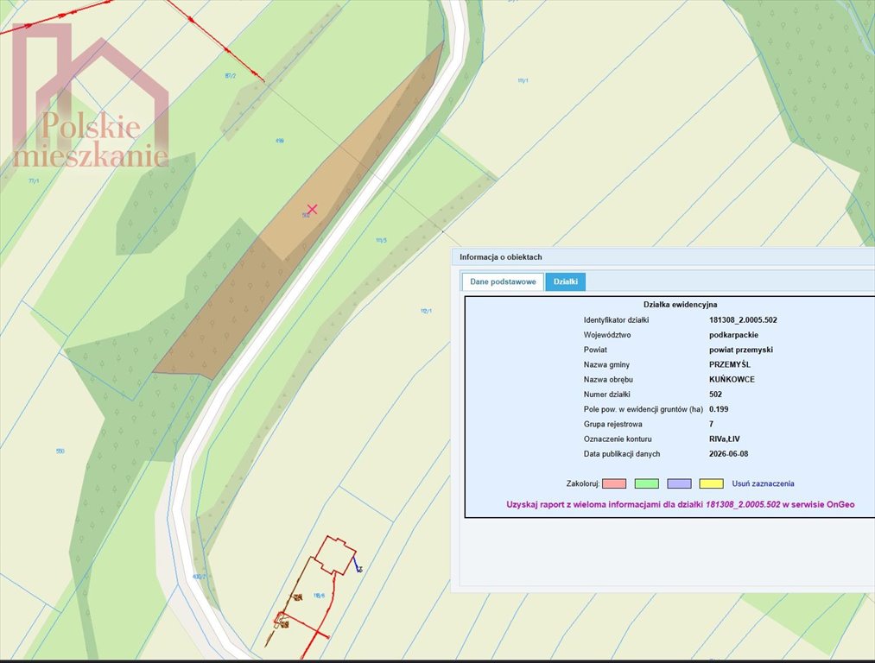Screen dimensions: 875x663
Task: Click parcel label 111/1 on the map
Action: pyautogui.click(x=523, y=81)
